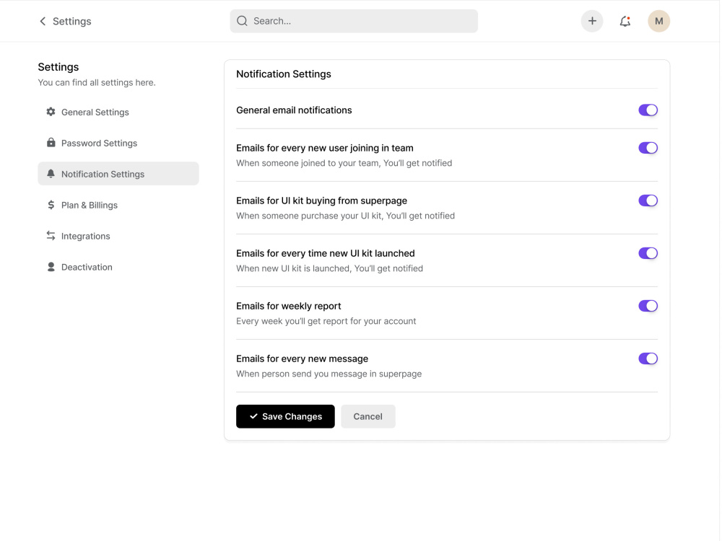Viewport: 722px width, 541px height.
Task: Toggle emails for new user joining team
Action: pyautogui.click(x=648, y=148)
